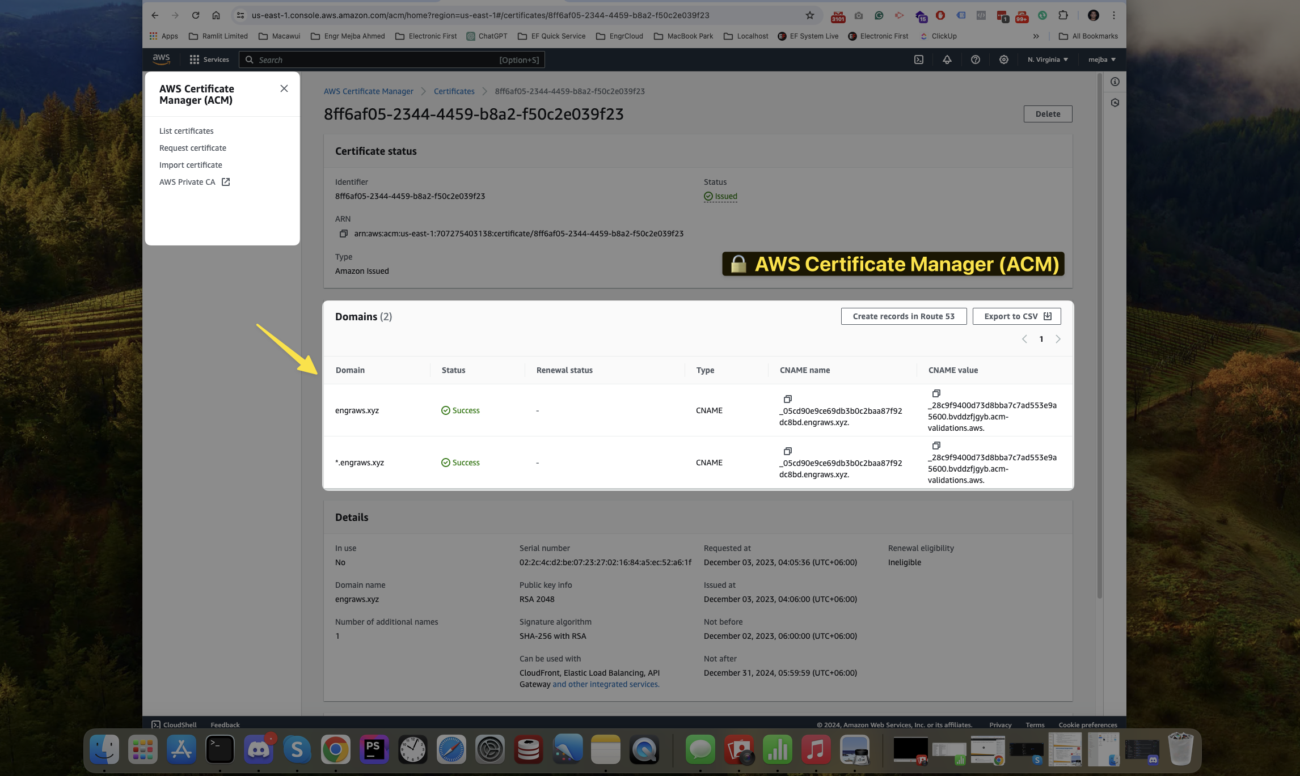Go to the AWS console home logo
This screenshot has width=1300, height=776.
coord(161,59)
